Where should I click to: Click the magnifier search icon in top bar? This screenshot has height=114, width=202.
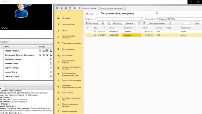[x=70, y=8]
